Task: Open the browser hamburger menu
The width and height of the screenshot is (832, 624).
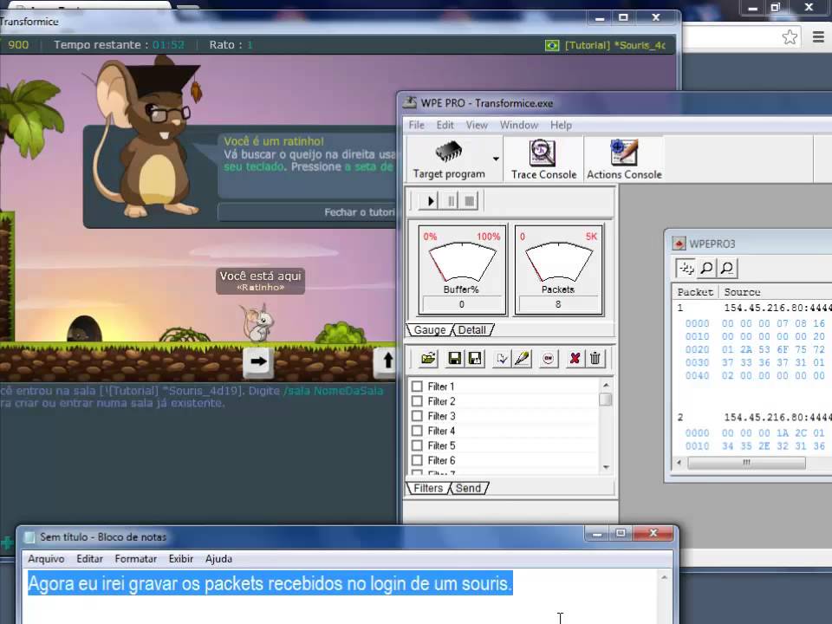Action: pyautogui.click(x=818, y=37)
